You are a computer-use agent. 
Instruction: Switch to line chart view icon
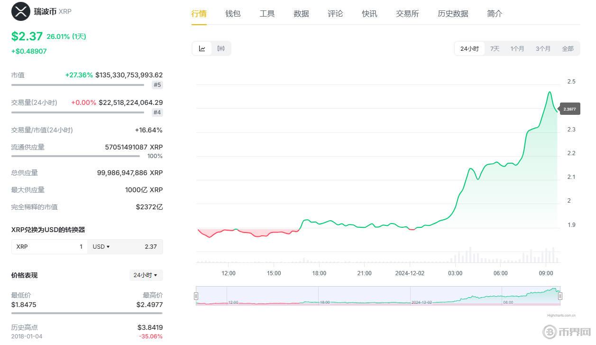202,48
